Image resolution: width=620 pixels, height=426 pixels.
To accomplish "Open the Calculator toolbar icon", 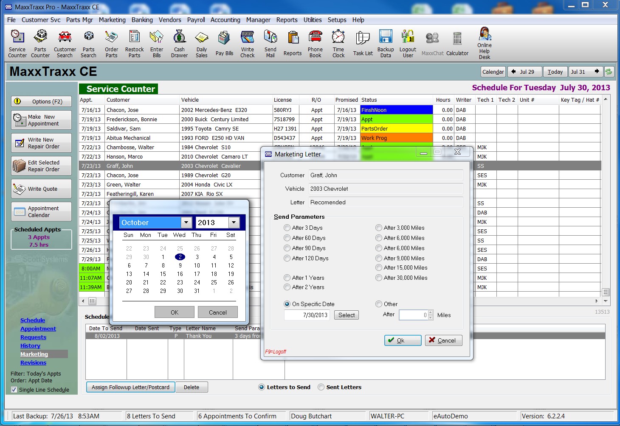I will [457, 43].
